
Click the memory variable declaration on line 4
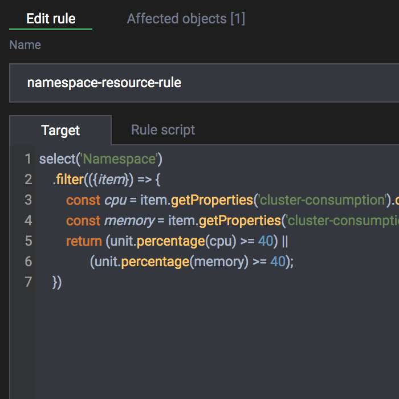pos(129,221)
